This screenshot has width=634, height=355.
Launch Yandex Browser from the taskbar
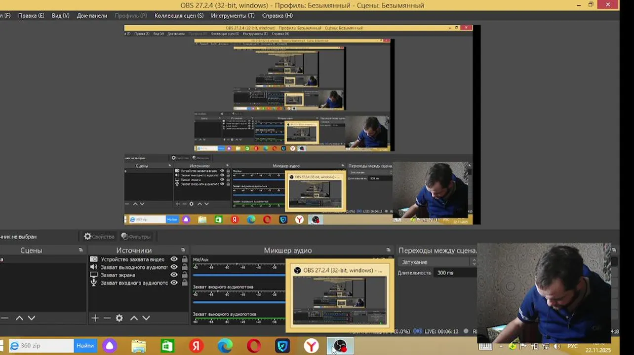pyautogui.click(x=311, y=346)
